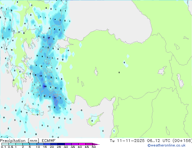This screenshot has height=148, width=192.
Task: Pick the 10–15 mm legend color swatch
Action: [x=40, y=144]
